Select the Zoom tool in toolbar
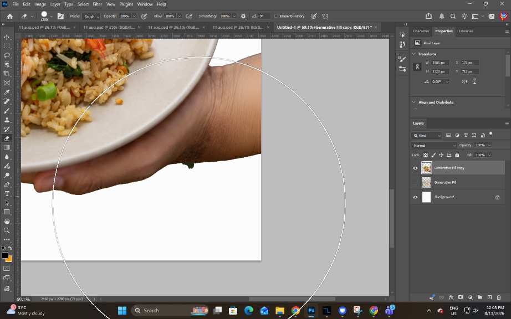This screenshot has width=511, height=319. pyautogui.click(x=7, y=230)
